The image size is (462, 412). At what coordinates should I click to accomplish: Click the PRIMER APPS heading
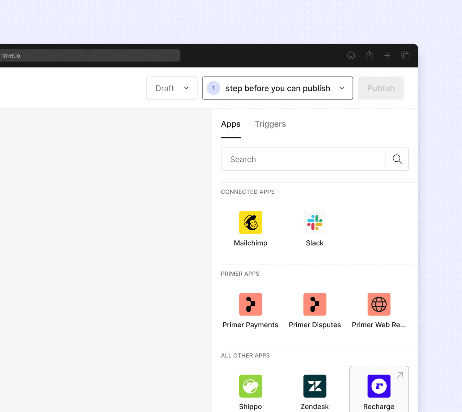(240, 274)
